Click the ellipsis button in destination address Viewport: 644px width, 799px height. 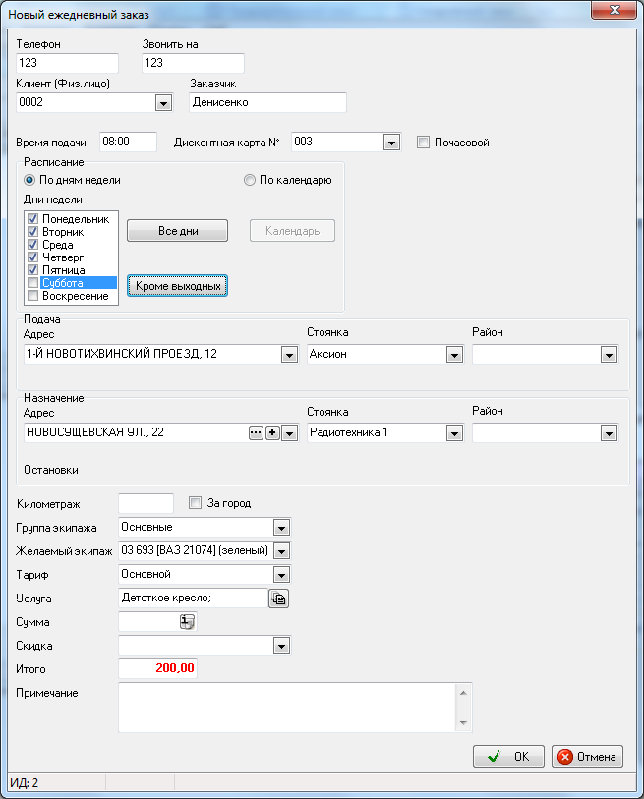[x=256, y=432]
